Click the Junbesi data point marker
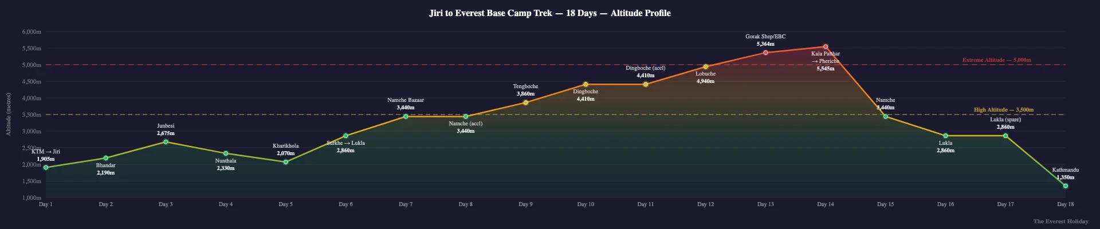The image size is (1100, 229). click(x=166, y=142)
